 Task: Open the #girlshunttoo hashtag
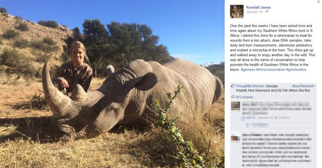tap(296, 70)
